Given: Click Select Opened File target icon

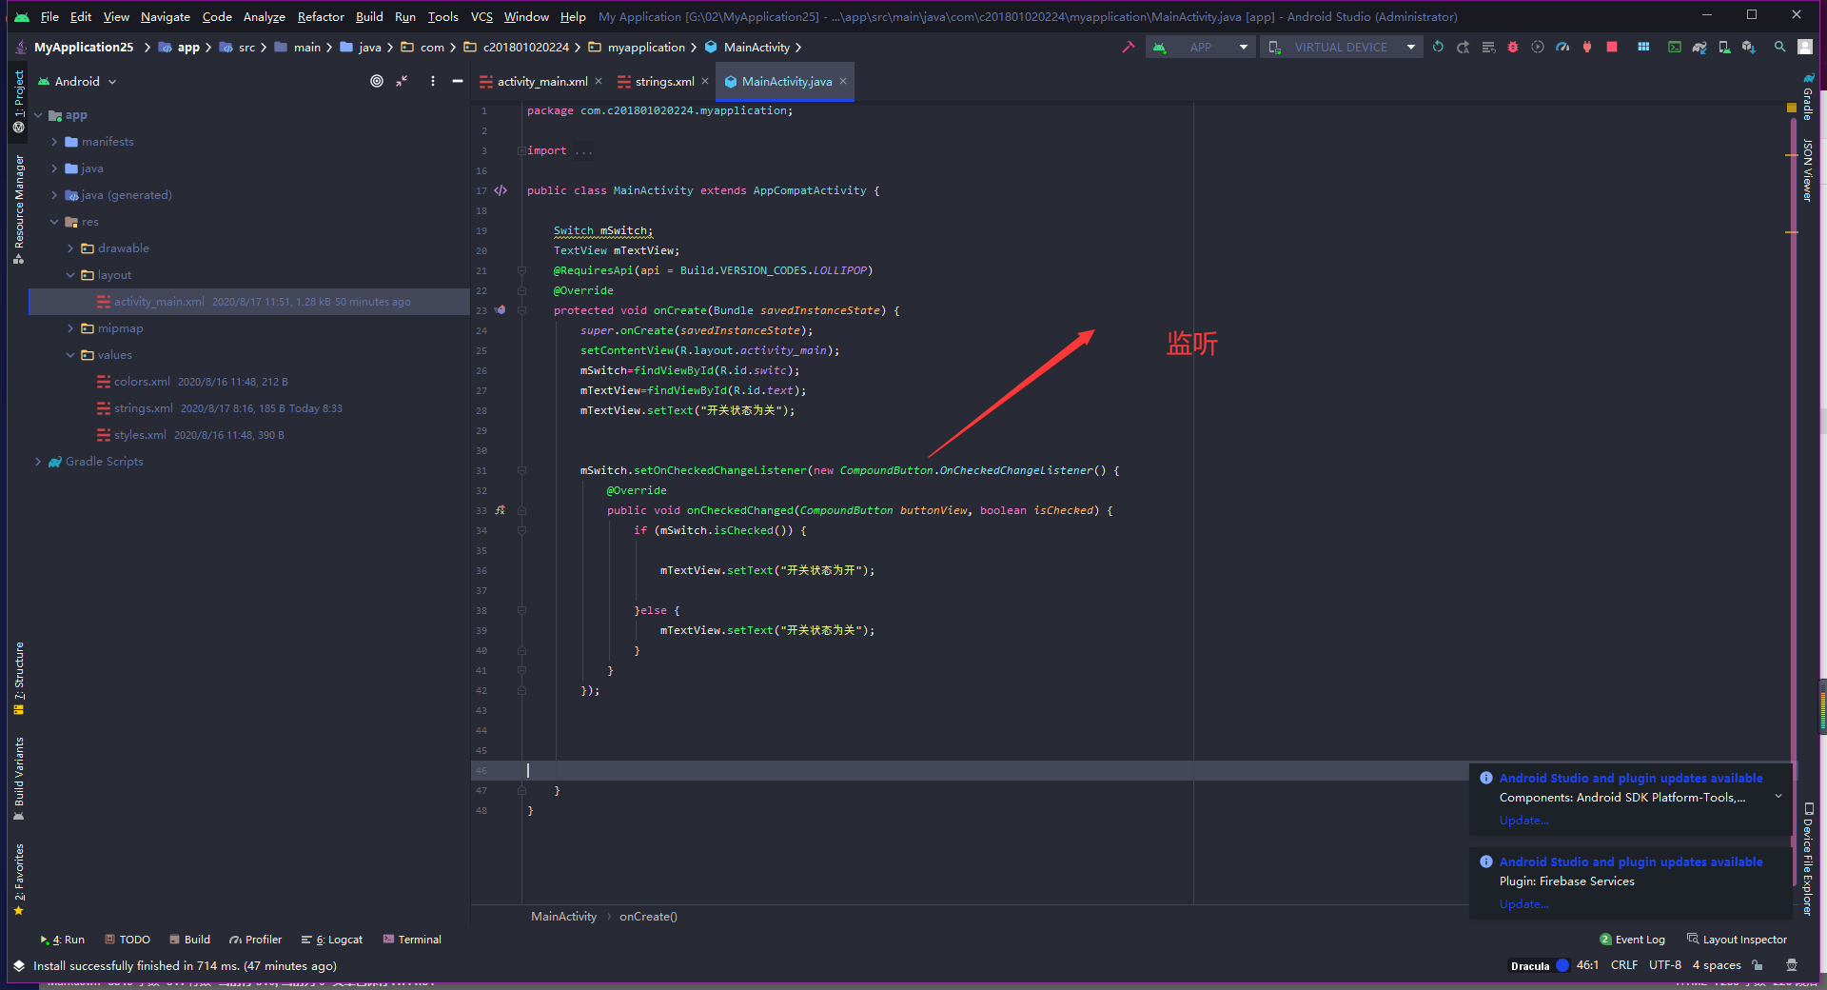Looking at the screenshot, I should (x=377, y=81).
